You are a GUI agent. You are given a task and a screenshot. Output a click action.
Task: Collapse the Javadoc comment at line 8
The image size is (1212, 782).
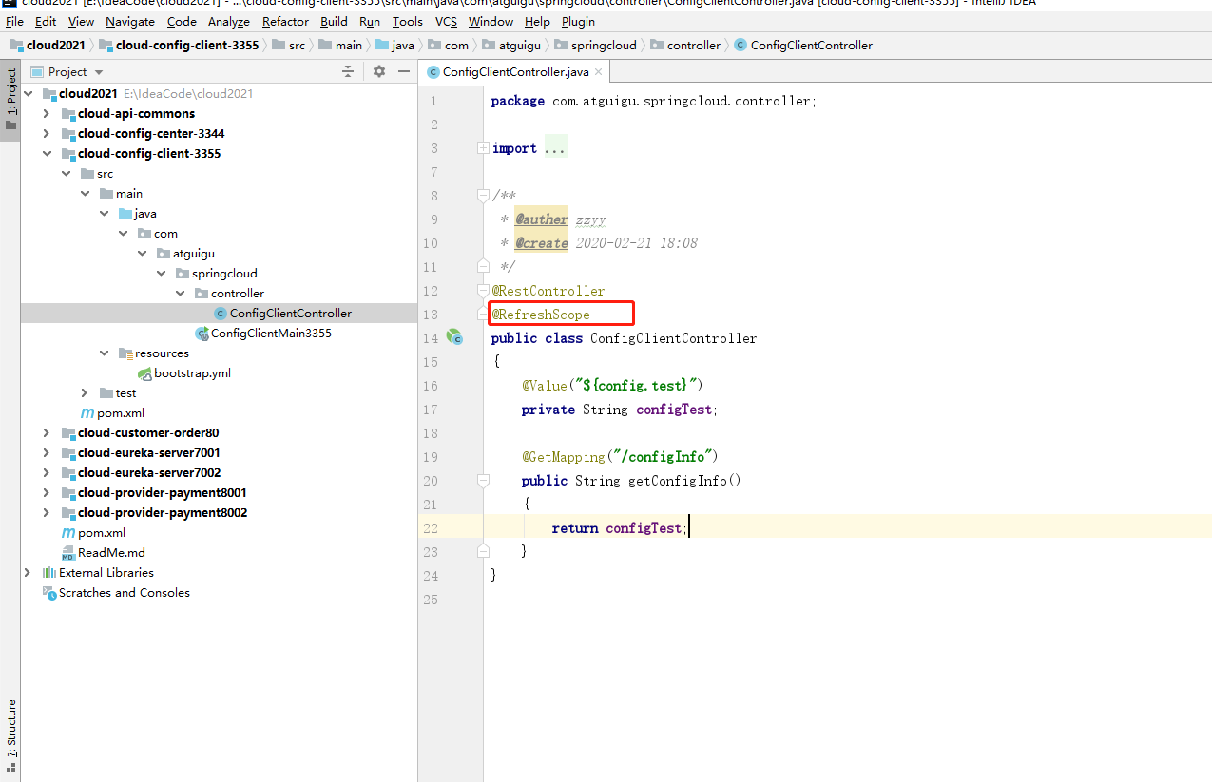[x=483, y=196]
